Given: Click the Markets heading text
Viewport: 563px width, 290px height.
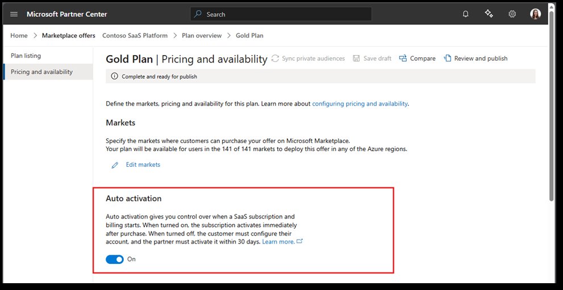Looking at the screenshot, I should (120, 123).
